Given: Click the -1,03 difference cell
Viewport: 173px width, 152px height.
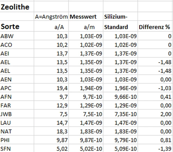Looking at the screenshot, I should 165,88.
